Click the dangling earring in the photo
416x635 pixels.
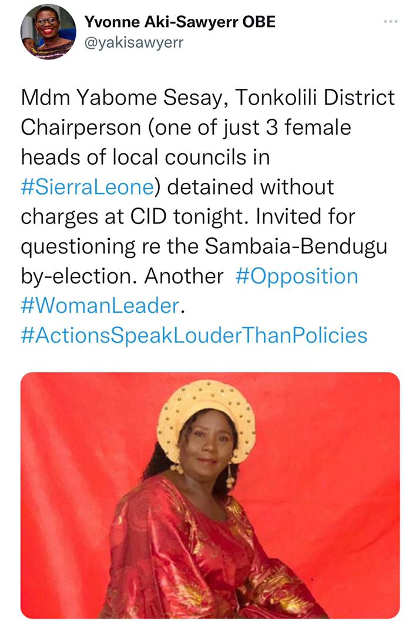click(x=230, y=475)
